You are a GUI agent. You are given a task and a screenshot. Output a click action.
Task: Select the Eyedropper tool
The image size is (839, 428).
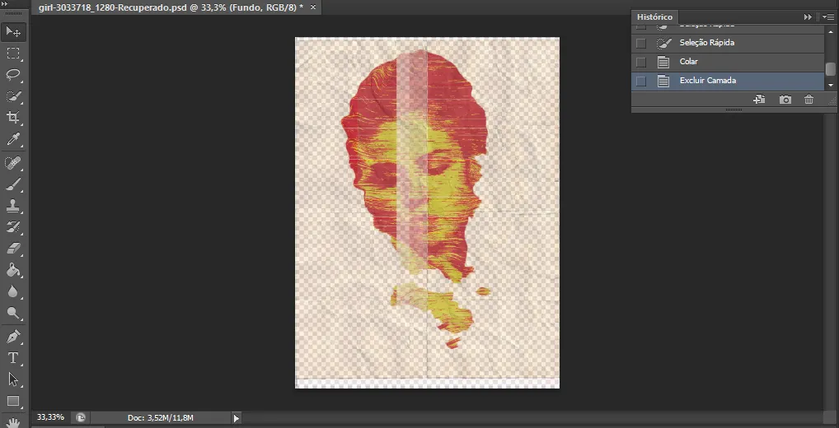13,139
